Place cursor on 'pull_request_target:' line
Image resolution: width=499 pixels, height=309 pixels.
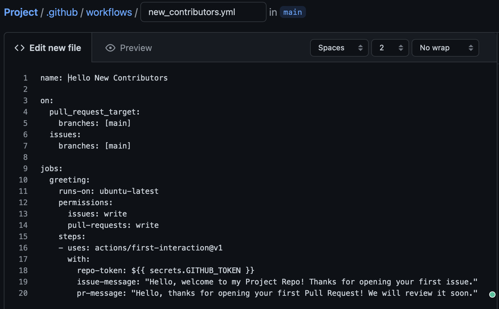(95, 112)
